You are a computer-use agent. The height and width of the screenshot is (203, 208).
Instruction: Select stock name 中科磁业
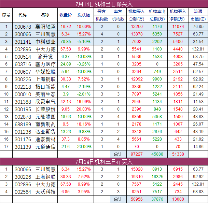[45, 42]
